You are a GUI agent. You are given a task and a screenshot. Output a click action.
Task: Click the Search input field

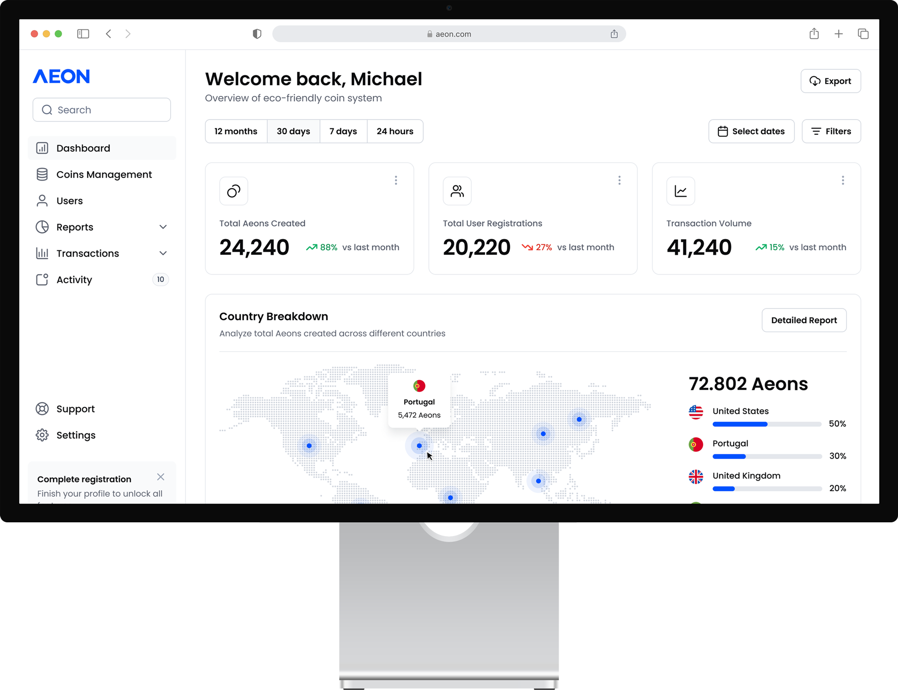coord(102,110)
